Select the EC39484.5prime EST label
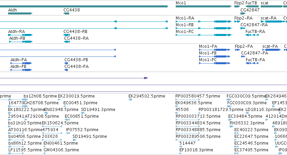This screenshot has height=155, width=287. pyautogui.click(x=245, y=116)
